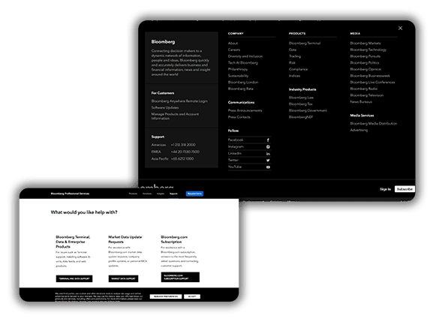Open the Advertising link

point(359,130)
